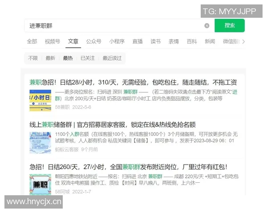Open the 读书 tab

point(156,41)
